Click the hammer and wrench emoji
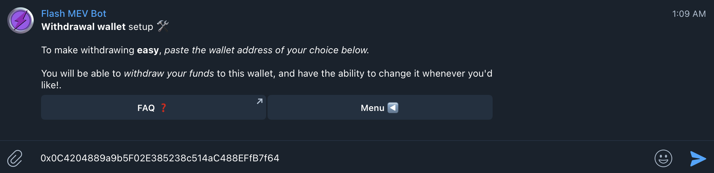This screenshot has height=173, width=714. [163, 26]
